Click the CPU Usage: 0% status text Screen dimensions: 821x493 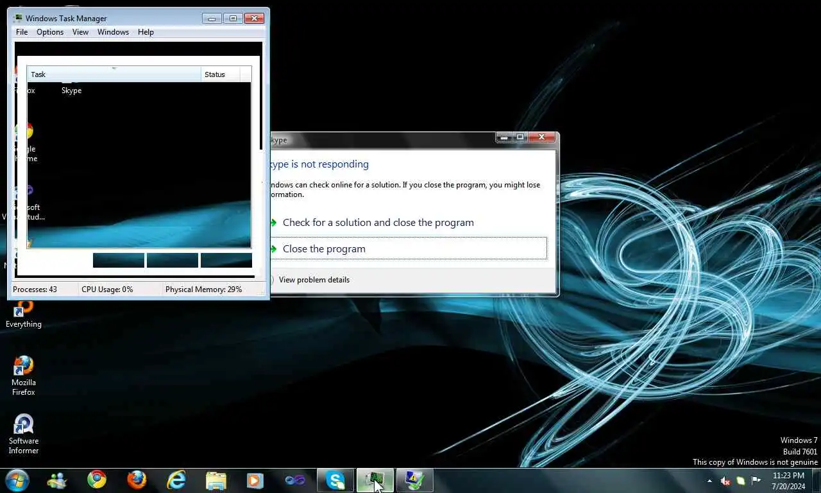pyautogui.click(x=107, y=290)
